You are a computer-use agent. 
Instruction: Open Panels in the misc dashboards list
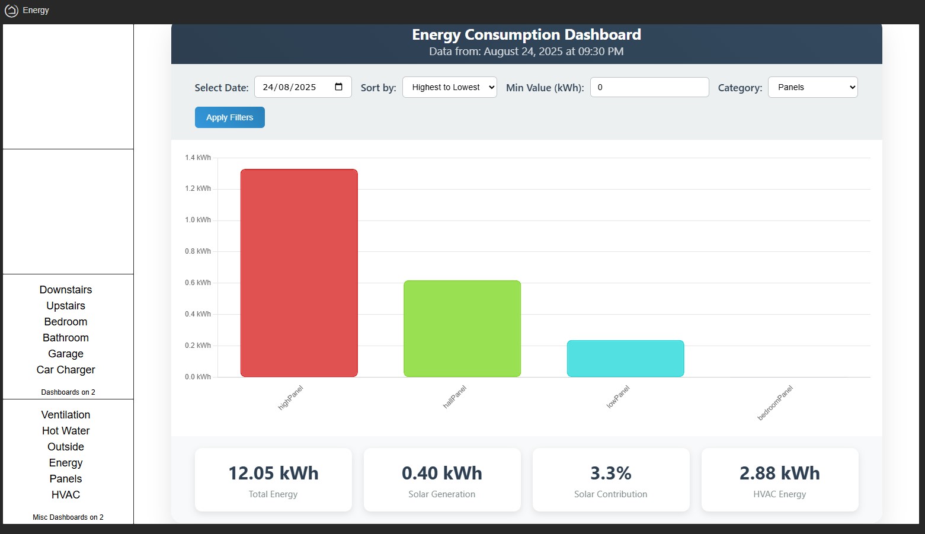point(66,479)
